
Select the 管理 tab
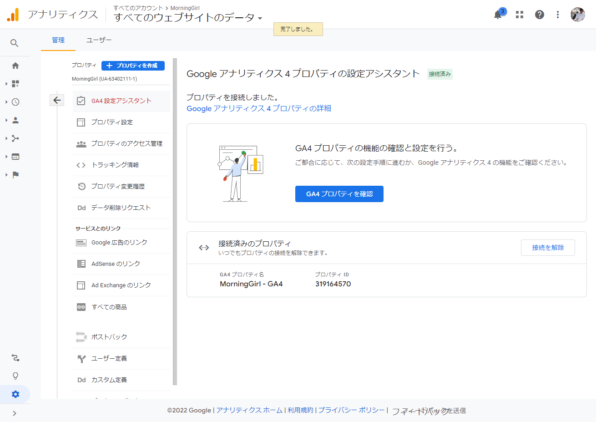[x=58, y=40]
